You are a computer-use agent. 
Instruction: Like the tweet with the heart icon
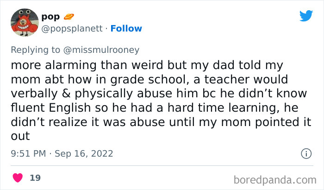pos(18,178)
